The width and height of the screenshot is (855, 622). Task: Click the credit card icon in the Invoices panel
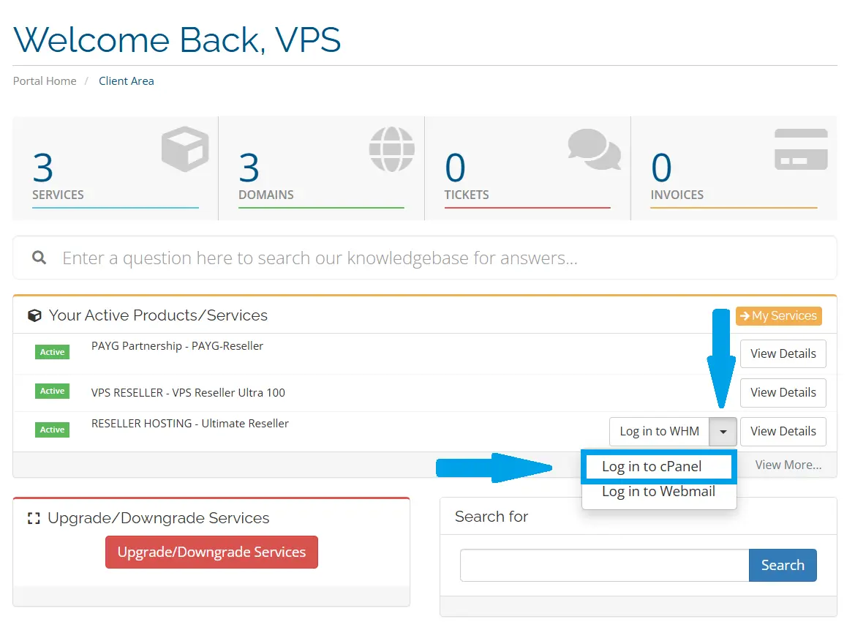click(x=801, y=149)
